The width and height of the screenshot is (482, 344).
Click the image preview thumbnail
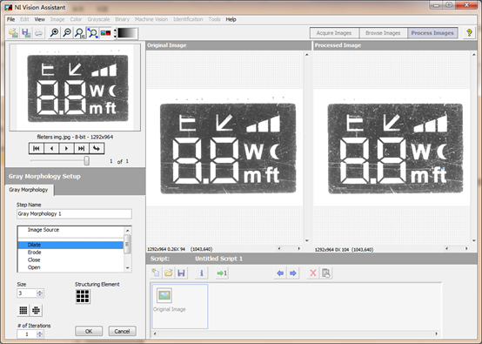point(75,87)
